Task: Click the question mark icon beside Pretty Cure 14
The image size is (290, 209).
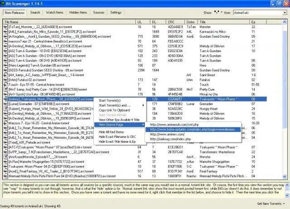Action: [6, 89]
